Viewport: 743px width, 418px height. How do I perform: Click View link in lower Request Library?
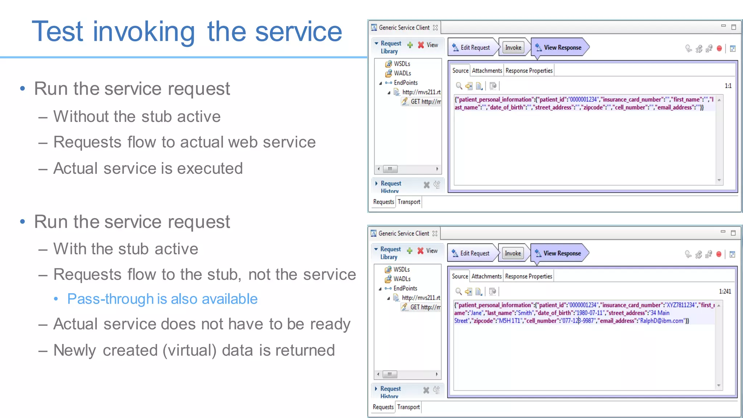[x=432, y=251]
